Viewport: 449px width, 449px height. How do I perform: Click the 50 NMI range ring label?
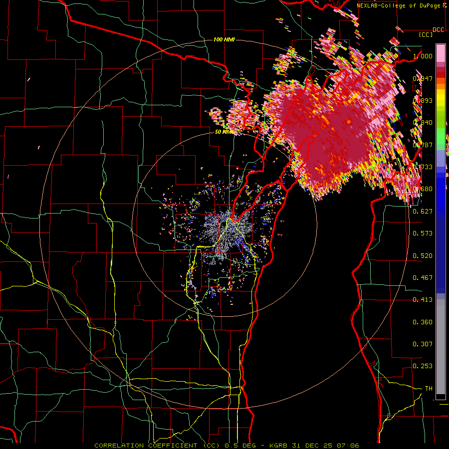[224, 132]
